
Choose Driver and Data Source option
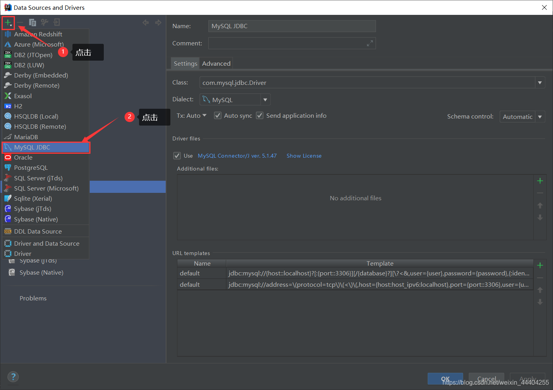46,244
